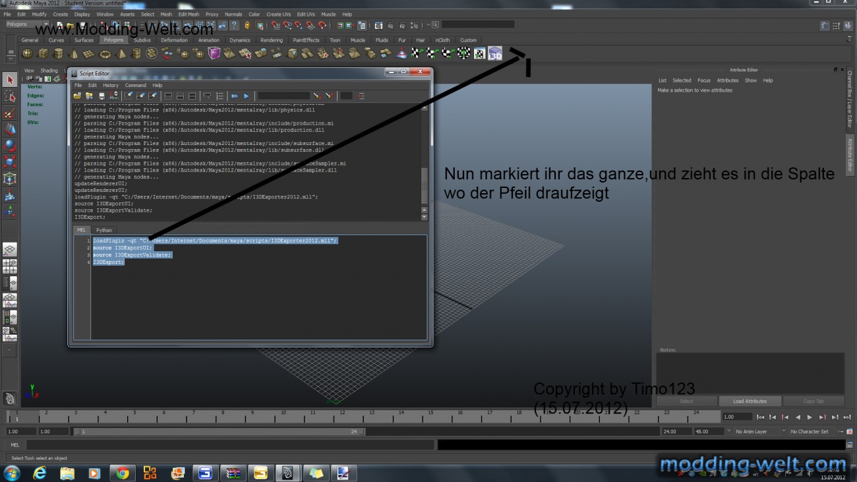Show history only layout icon
This screenshot has width=857, height=482.
168,96
